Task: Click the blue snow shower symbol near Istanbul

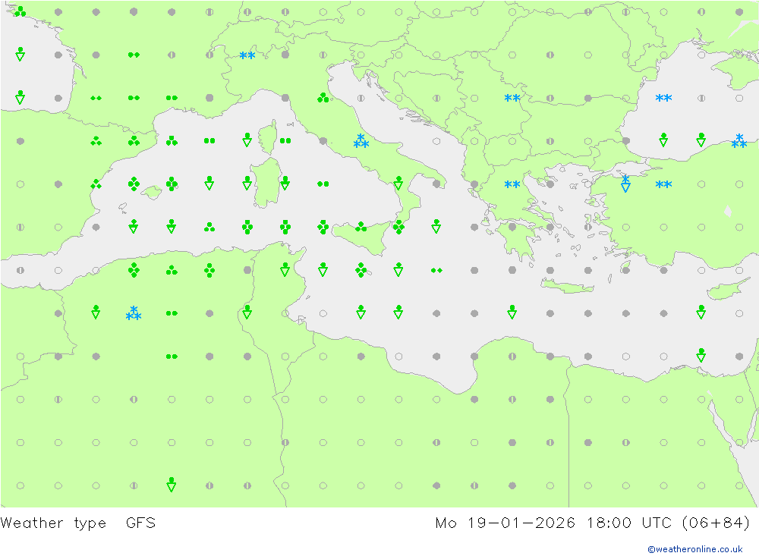Action: click(x=625, y=184)
